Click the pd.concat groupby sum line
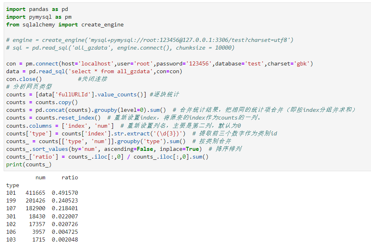The image size is (371, 246). point(86,110)
